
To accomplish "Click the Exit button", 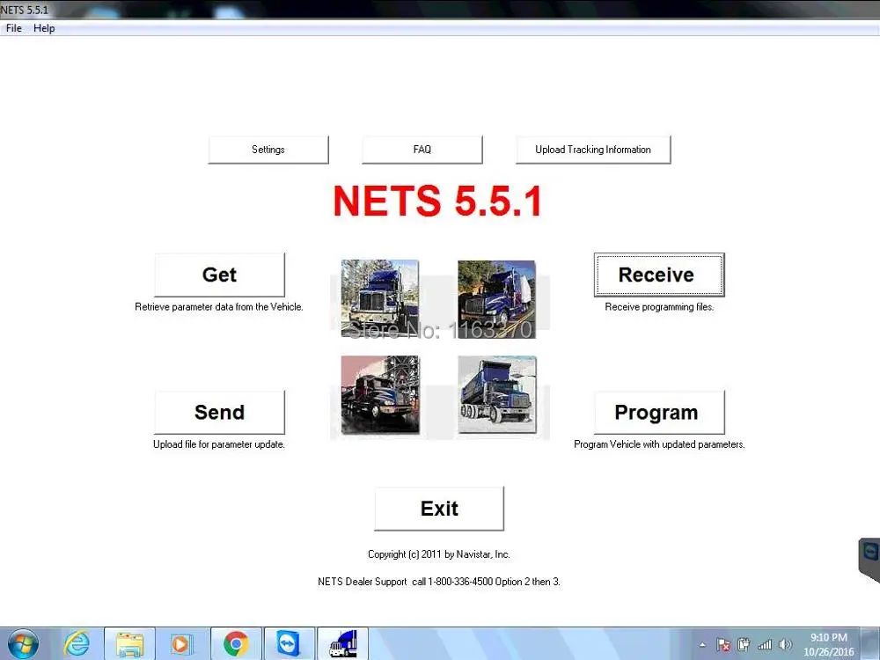I will point(439,508).
